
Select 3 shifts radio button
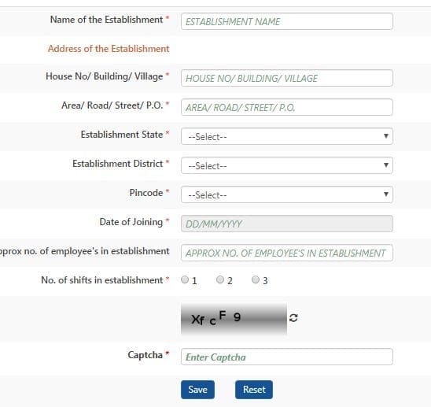click(x=256, y=279)
